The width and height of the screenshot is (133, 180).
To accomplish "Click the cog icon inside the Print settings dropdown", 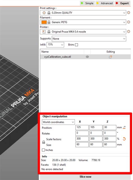I will (x=44, y=13).
